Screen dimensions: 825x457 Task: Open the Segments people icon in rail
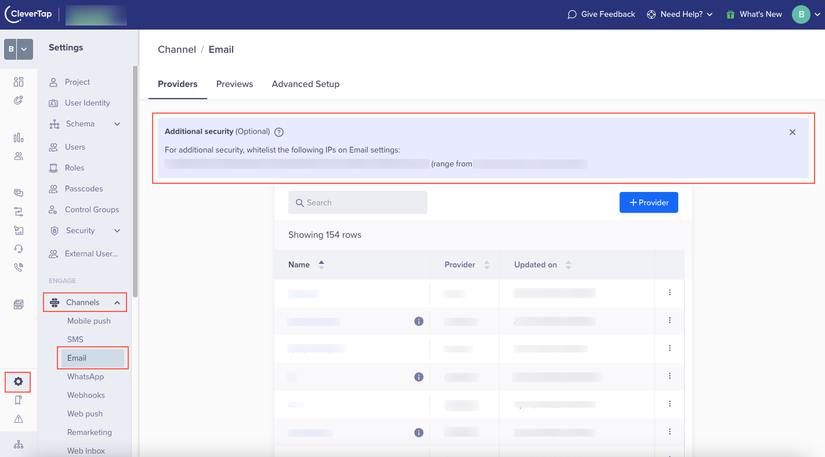click(x=19, y=156)
